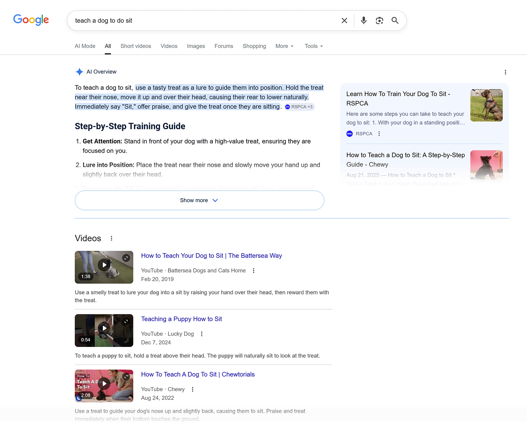Click the AI Overview sparkle icon
527x426 pixels.
tap(79, 72)
